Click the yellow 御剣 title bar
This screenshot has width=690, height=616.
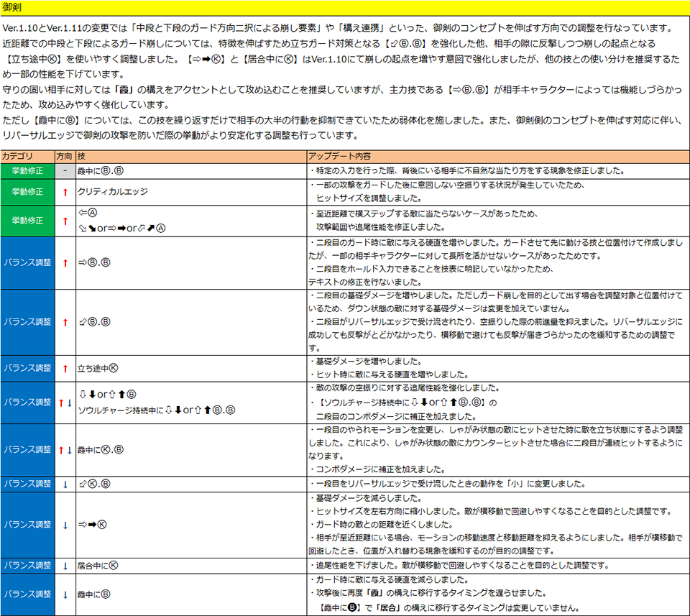pyautogui.click(x=345, y=7)
